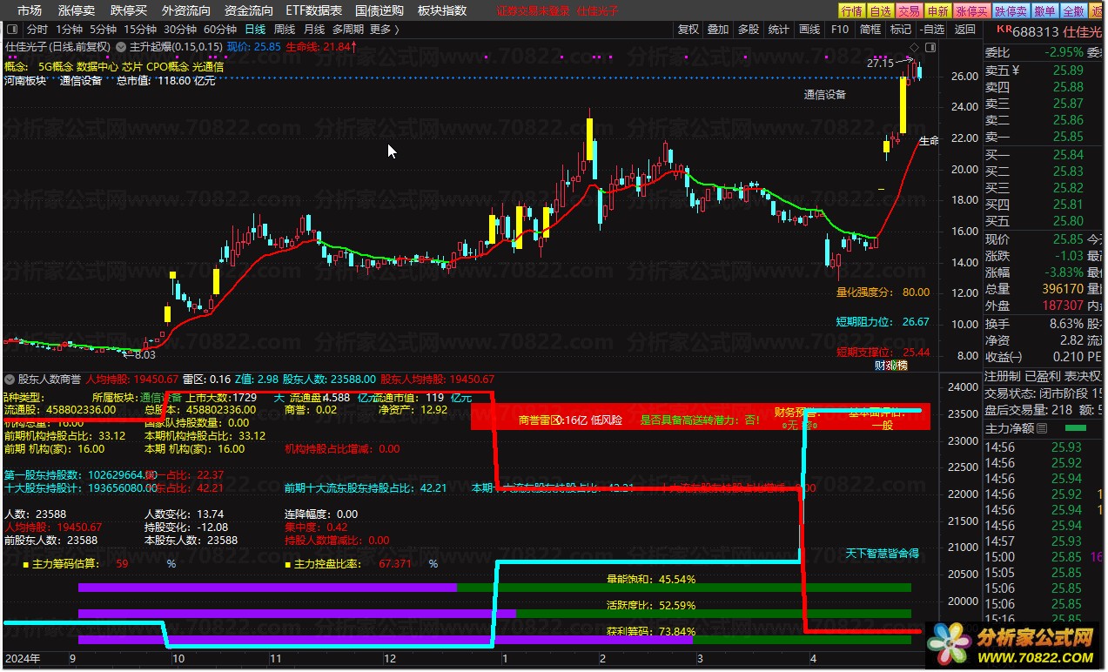
Task: Click the pink 涨停买 quick button
Action: (971, 10)
